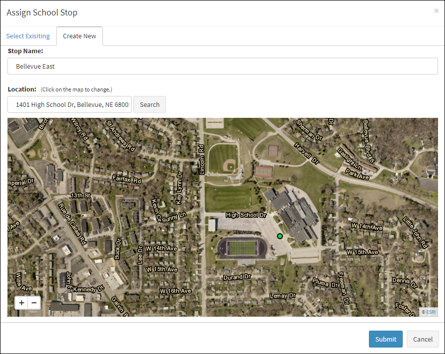Click the Sunny Ln street label
This screenshot has width=445, height=354.
click(x=174, y=217)
